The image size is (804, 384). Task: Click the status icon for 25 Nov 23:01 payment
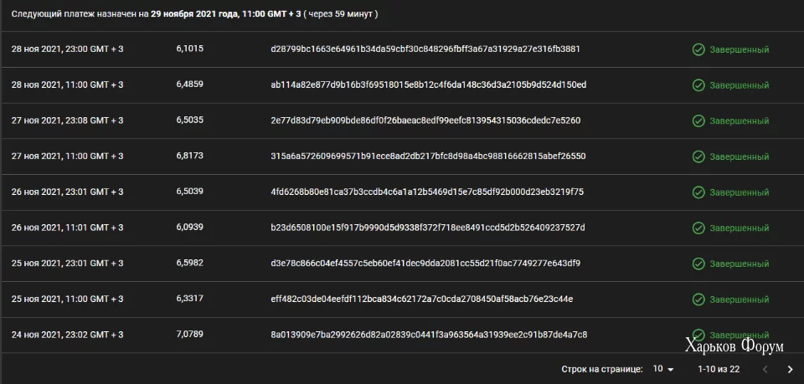click(698, 264)
